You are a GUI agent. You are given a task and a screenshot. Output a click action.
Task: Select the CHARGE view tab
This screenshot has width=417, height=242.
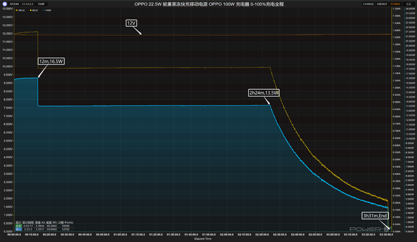coord(368,4)
